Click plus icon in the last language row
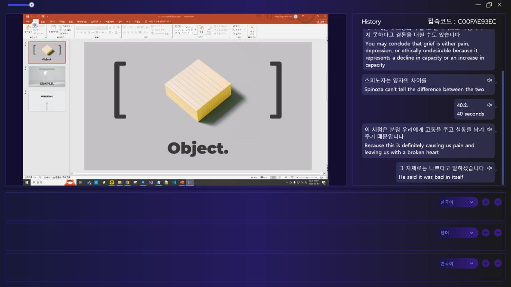 (486, 263)
